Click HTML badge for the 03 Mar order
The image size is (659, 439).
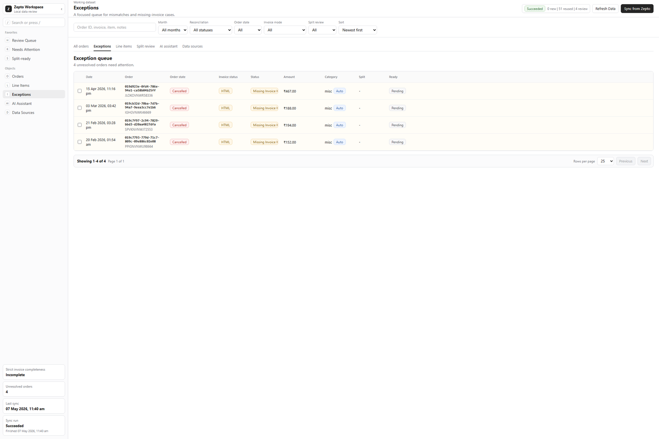click(x=225, y=108)
